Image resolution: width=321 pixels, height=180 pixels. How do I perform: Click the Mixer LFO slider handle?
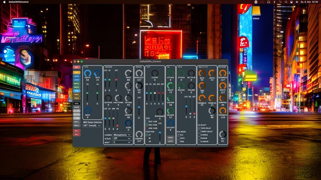coord(139,107)
